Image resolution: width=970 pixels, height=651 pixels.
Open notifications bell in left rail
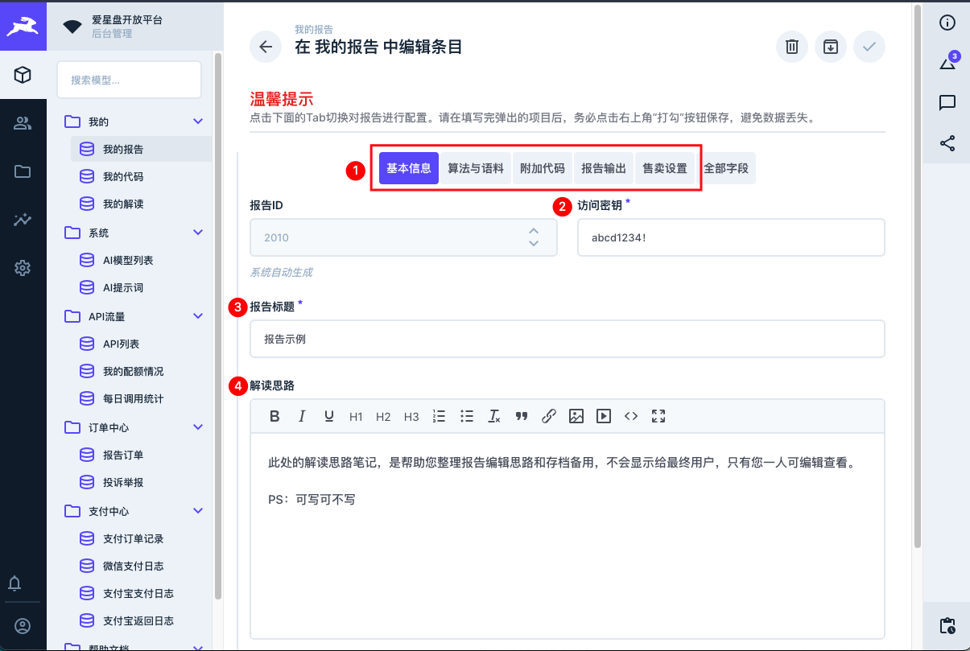click(x=23, y=583)
